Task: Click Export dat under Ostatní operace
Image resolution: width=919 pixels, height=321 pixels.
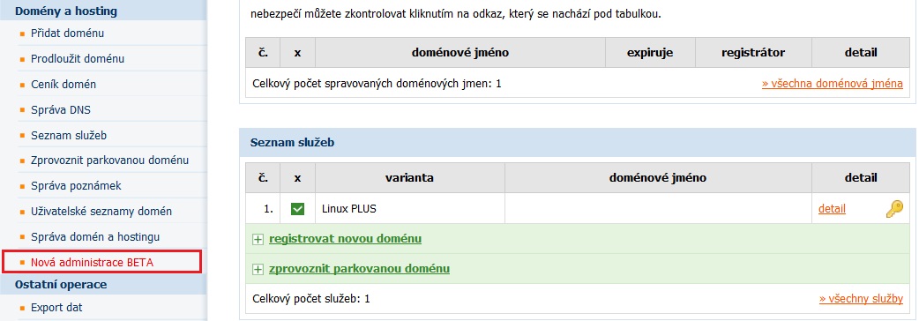Action: click(x=56, y=307)
